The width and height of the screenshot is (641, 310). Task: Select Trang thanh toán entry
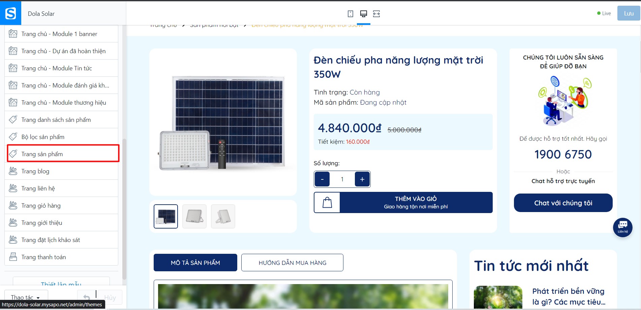point(61,257)
